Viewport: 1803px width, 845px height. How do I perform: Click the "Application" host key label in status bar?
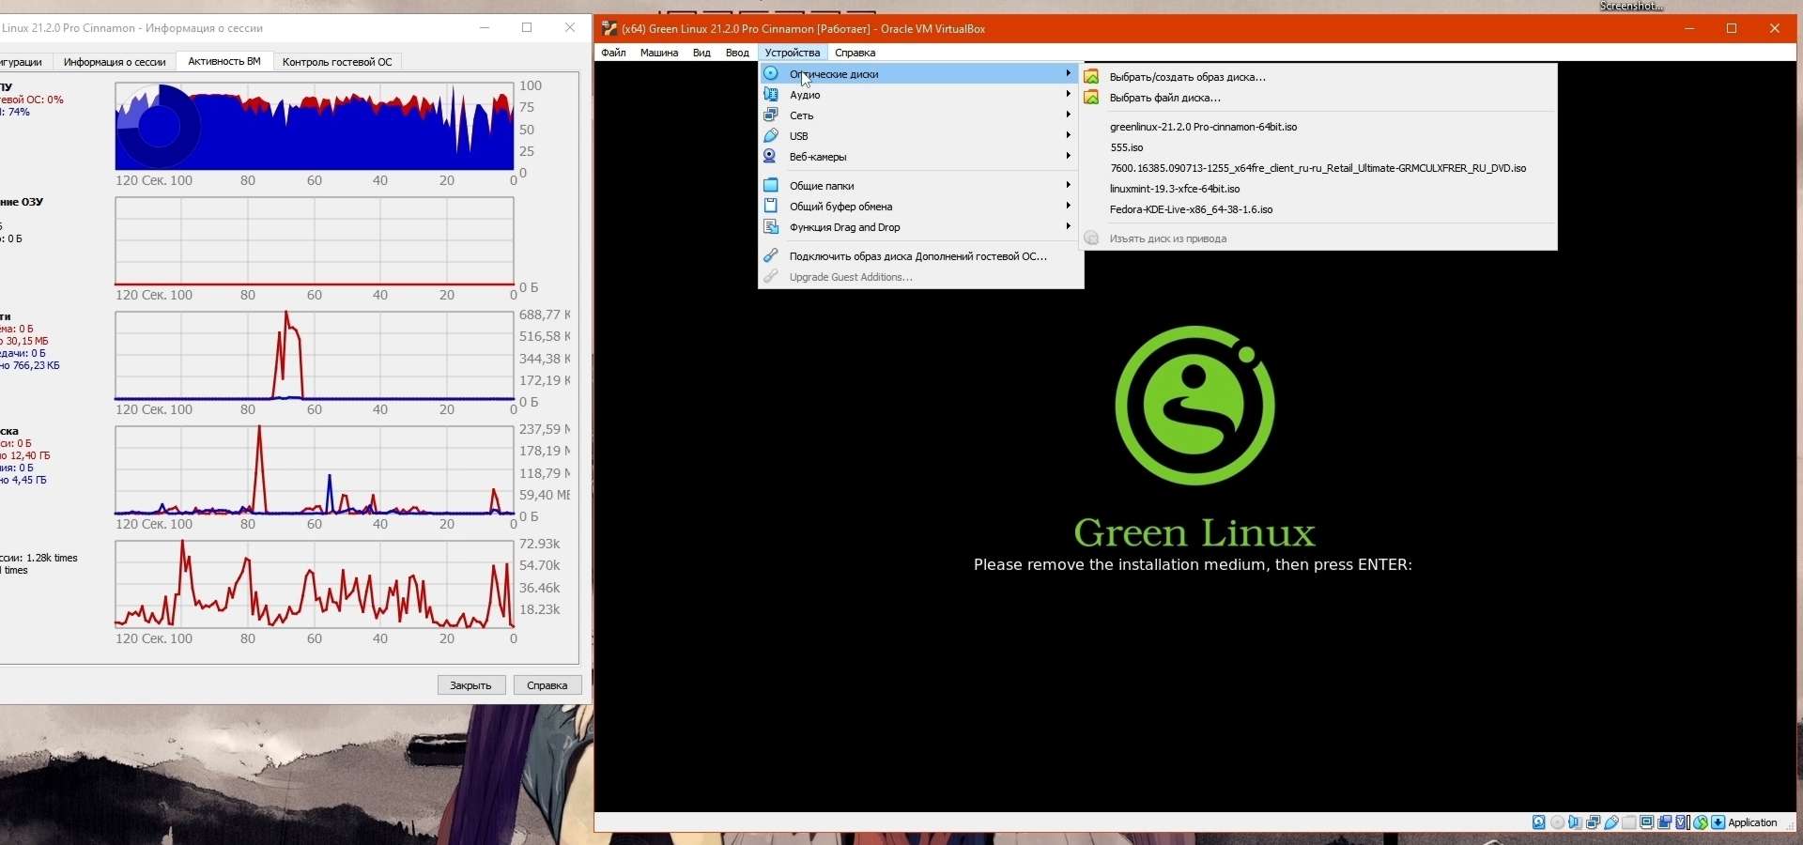pos(1753,822)
